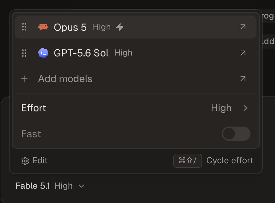
Task: Click the lightning bolt icon beside Opus 5
Action: 120,27
